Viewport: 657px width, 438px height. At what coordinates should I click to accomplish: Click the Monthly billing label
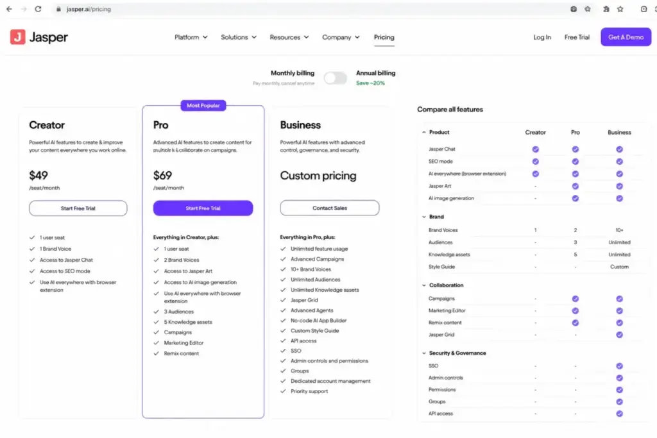point(293,73)
